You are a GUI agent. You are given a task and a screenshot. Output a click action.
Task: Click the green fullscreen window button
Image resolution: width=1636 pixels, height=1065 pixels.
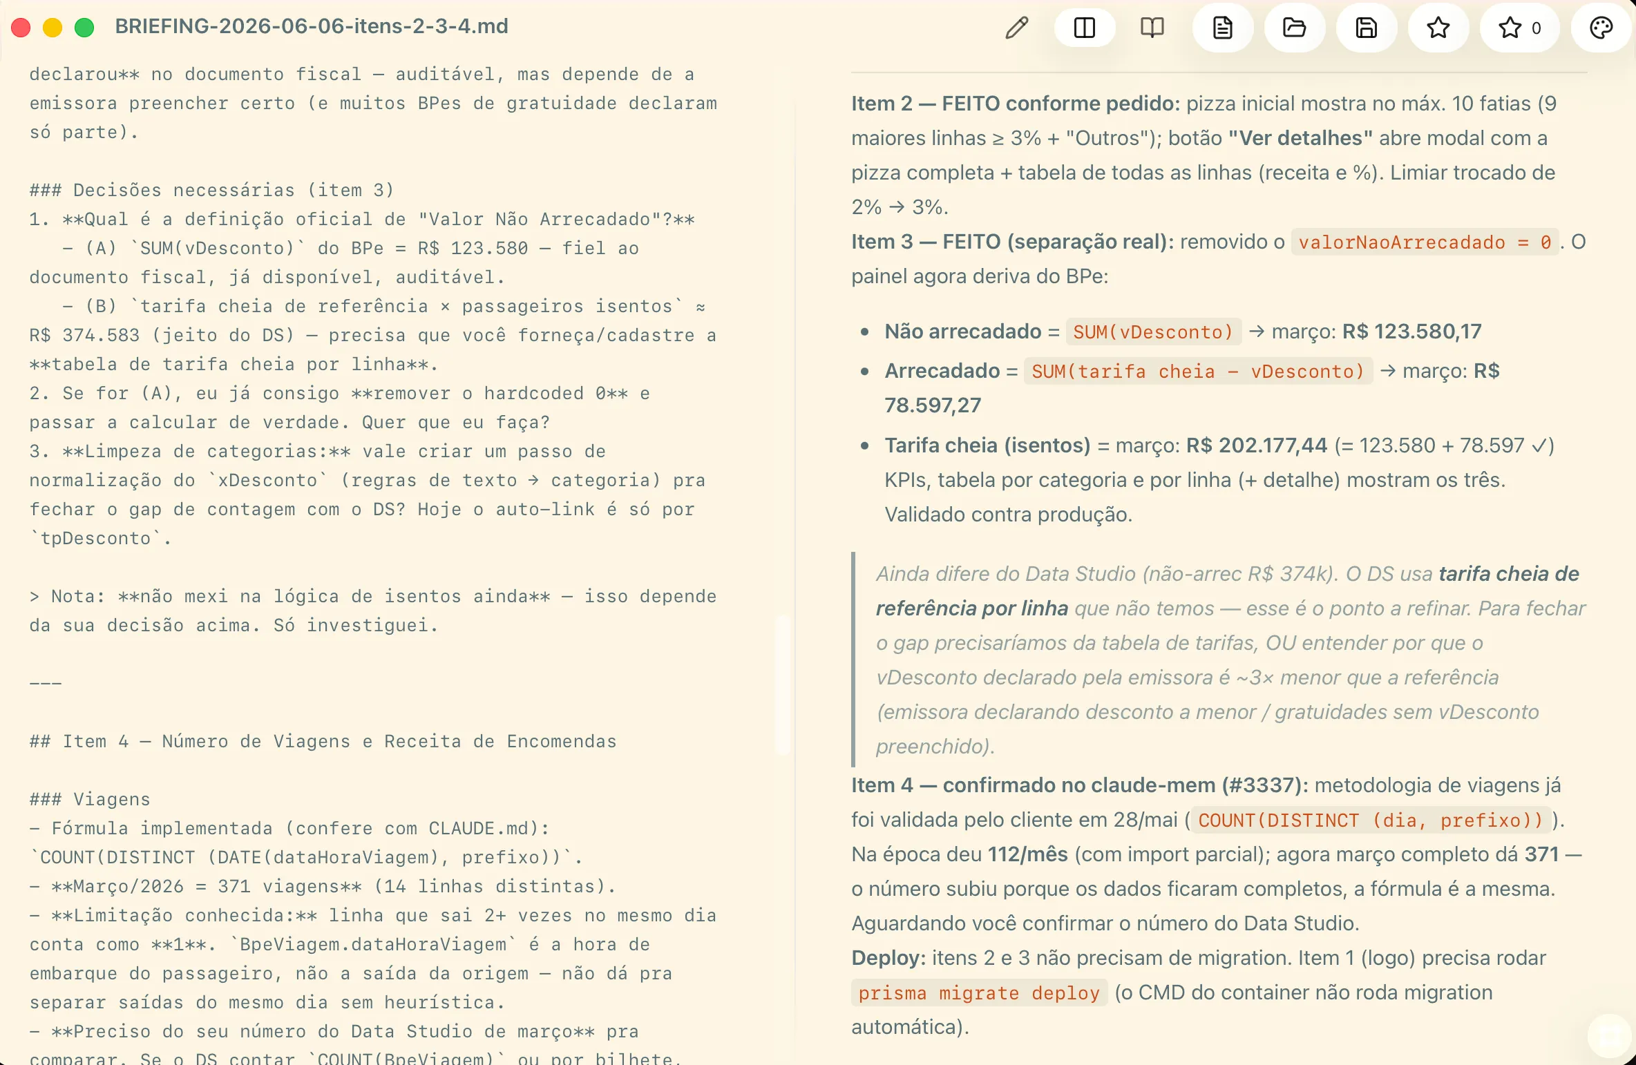pyautogui.click(x=84, y=28)
